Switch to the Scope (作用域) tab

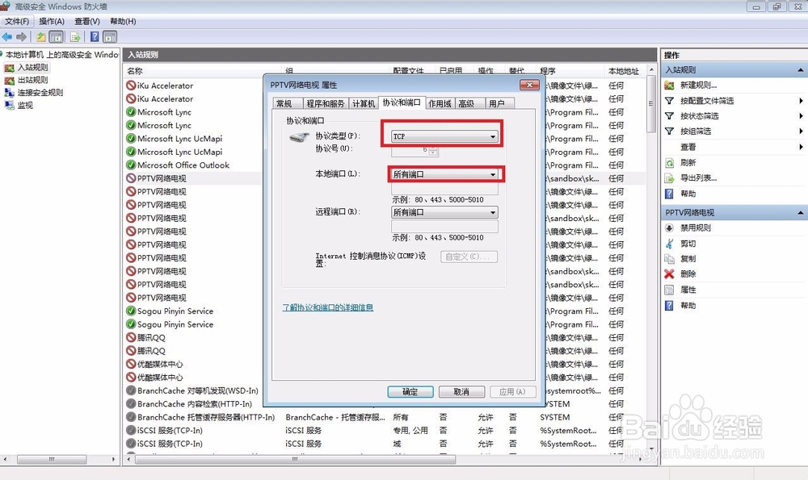click(x=440, y=103)
